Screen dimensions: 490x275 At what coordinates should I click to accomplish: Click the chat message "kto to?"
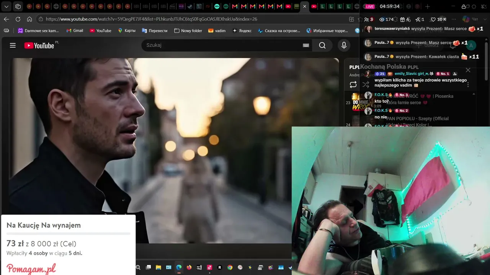tap(382, 101)
